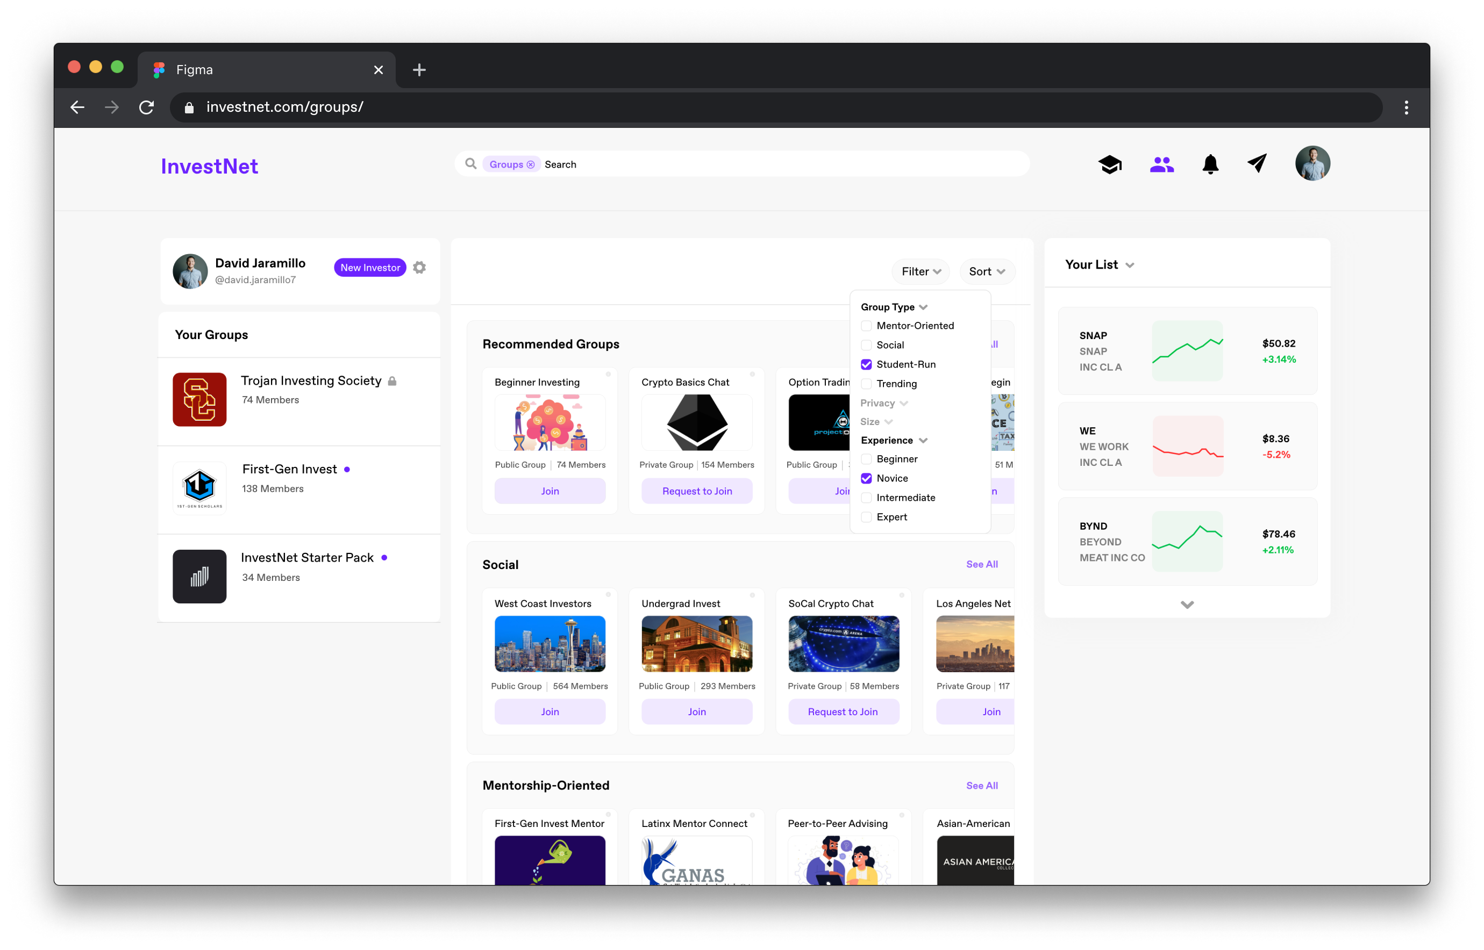Uncheck the Novice checkbox
The height and width of the screenshot is (950, 1484).
point(866,478)
